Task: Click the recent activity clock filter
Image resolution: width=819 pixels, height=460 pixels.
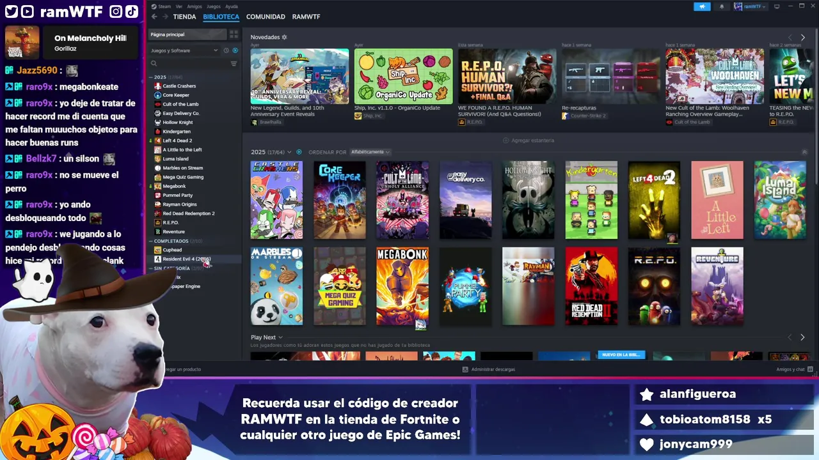Action: coord(226,50)
